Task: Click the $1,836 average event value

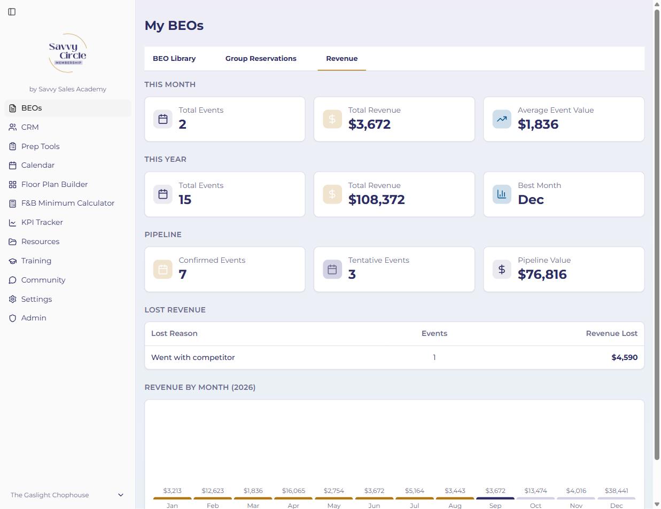Action: tap(538, 124)
